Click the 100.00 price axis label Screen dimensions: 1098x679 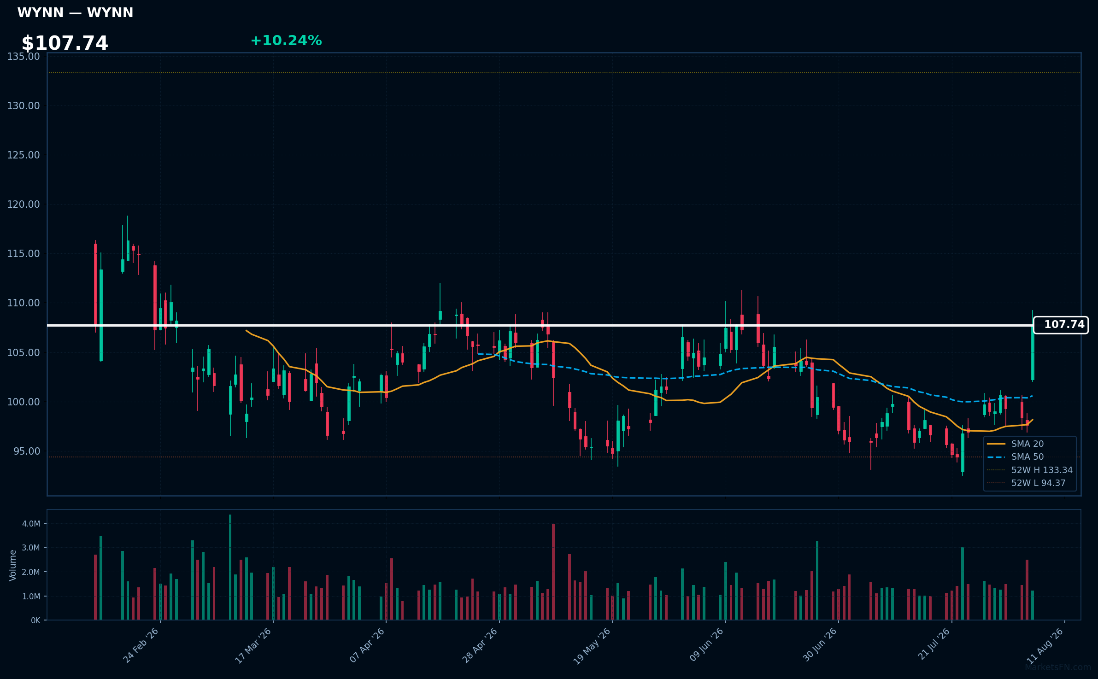(23, 402)
